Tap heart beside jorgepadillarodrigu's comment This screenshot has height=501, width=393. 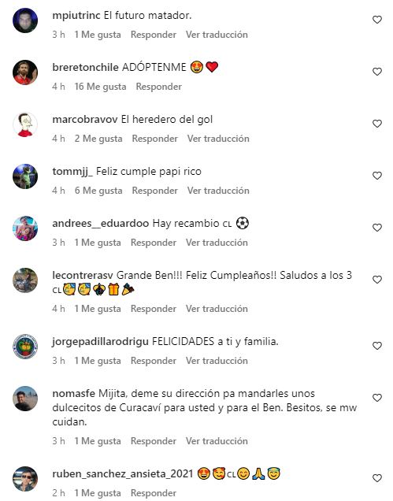pyautogui.click(x=377, y=346)
